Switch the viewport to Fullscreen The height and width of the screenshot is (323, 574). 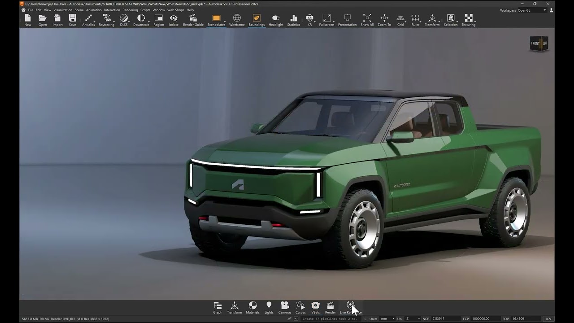click(326, 20)
